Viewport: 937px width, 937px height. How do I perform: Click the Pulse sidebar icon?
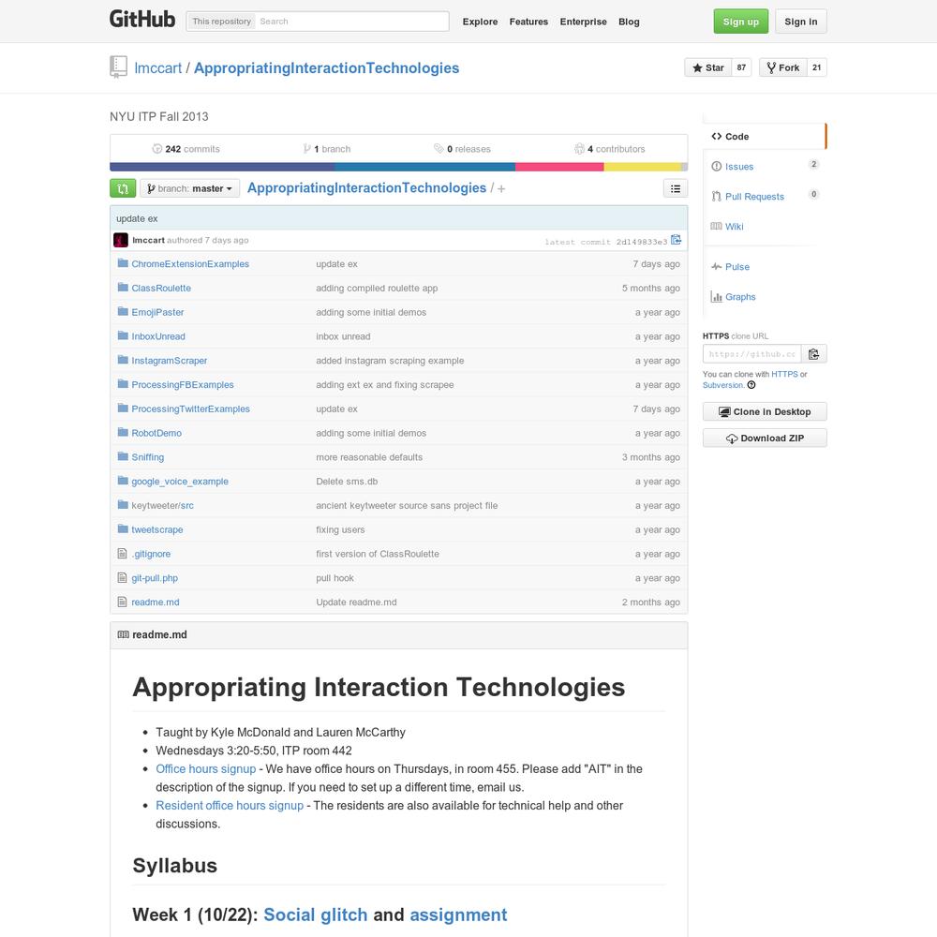coord(716,266)
